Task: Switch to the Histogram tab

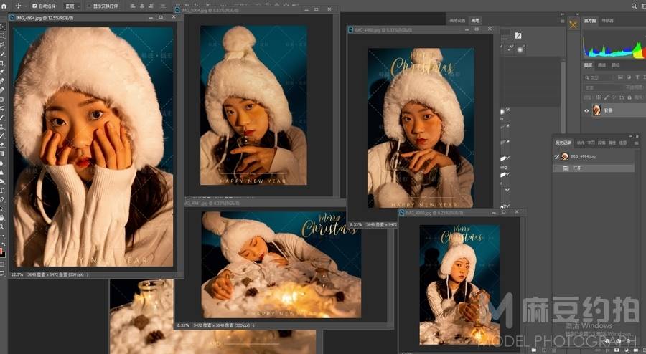Action: pyautogui.click(x=591, y=21)
